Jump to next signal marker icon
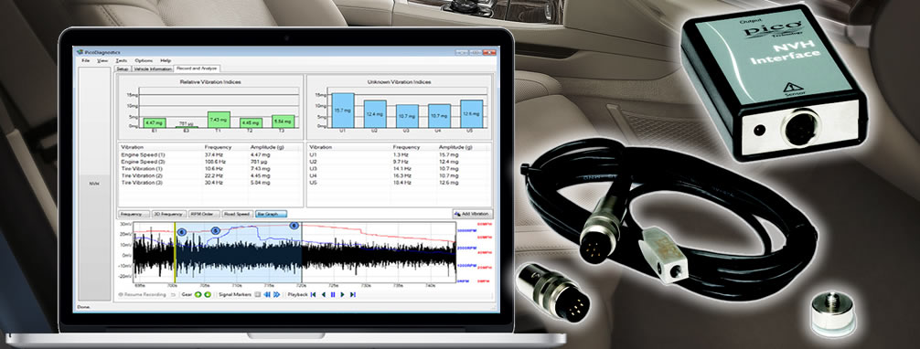920x349 pixels. 276,294
